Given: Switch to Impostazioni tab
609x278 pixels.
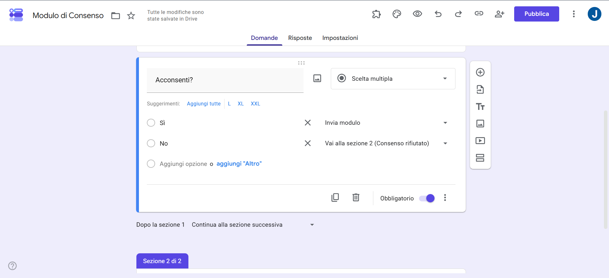Looking at the screenshot, I should (340, 38).
